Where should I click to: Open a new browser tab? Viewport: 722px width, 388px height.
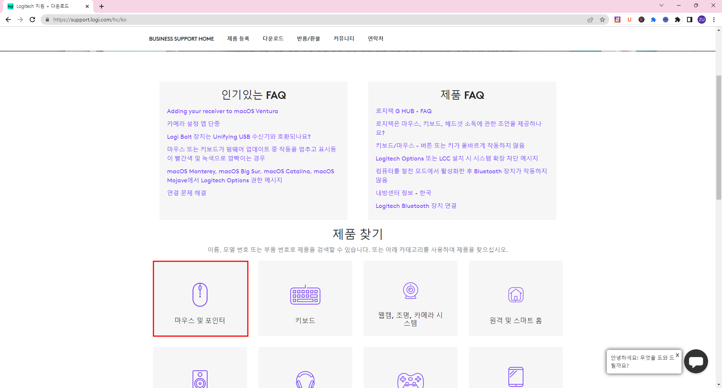(x=102, y=6)
